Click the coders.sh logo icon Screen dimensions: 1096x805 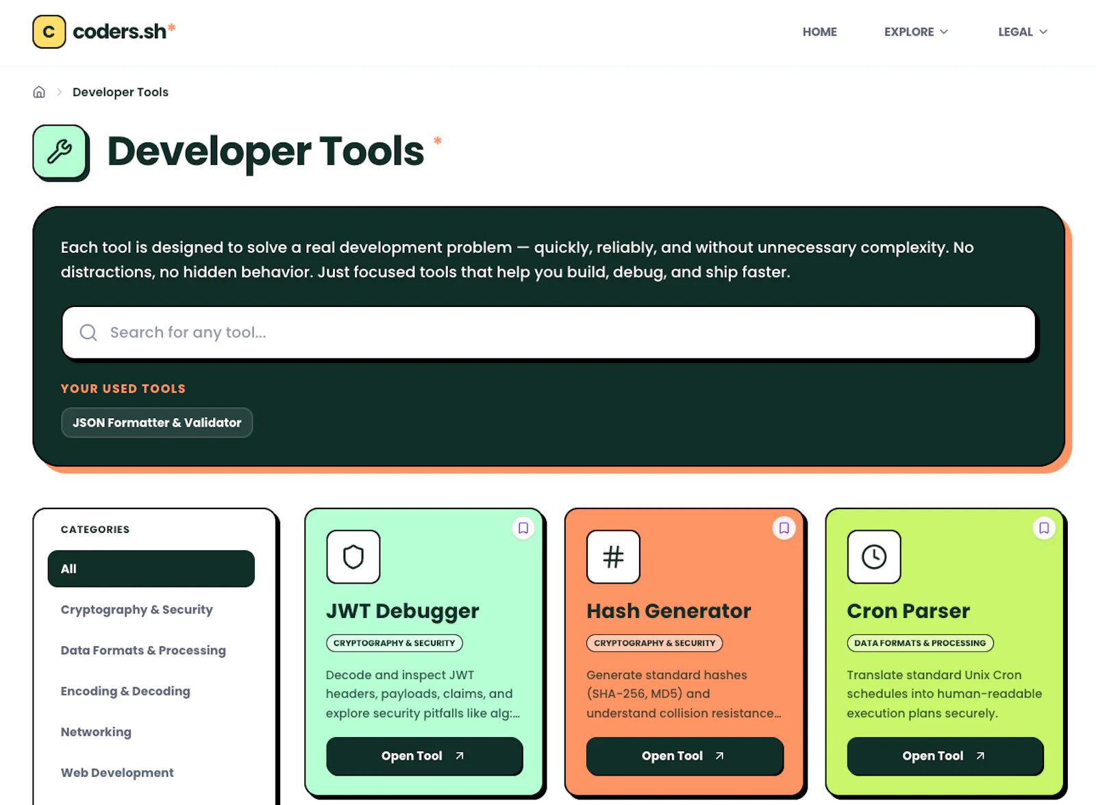click(x=49, y=32)
